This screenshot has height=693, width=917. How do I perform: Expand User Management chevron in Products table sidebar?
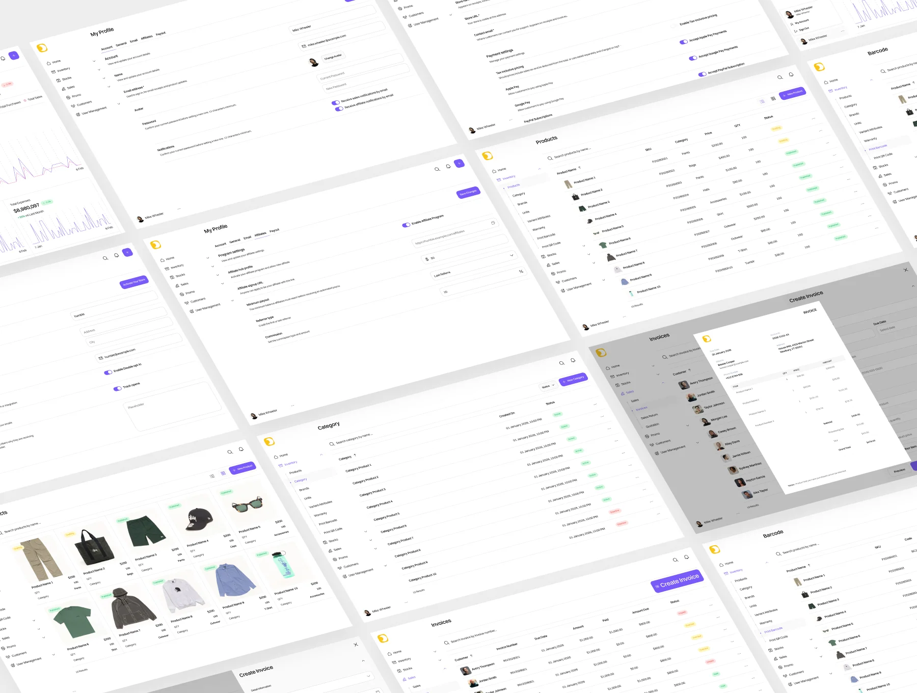coord(604,280)
